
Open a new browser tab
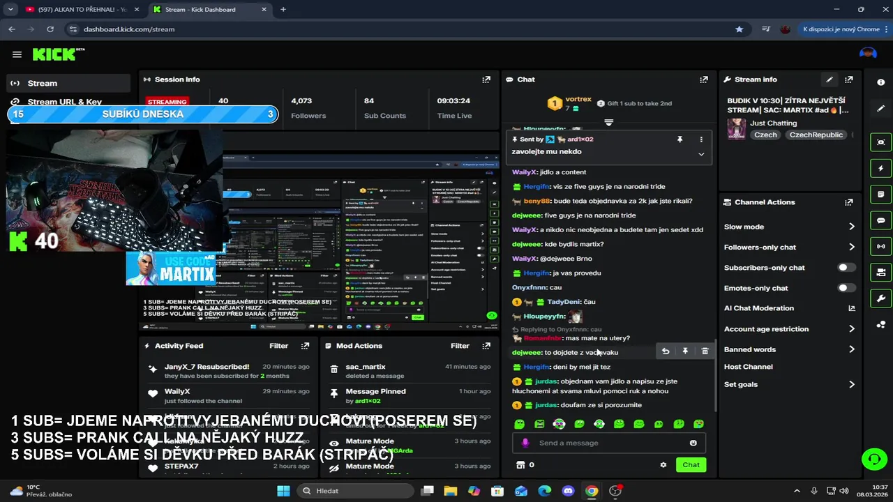[283, 10]
